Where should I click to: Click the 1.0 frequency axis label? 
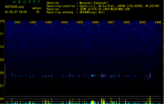(x=2, y=47)
